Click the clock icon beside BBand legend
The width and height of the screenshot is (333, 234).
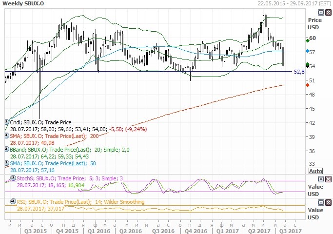click(7, 149)
